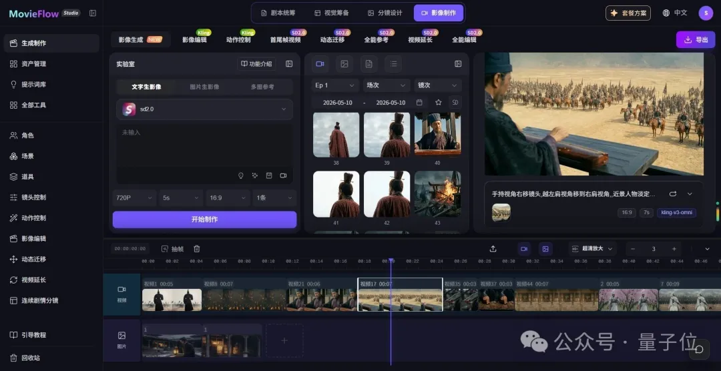Open the 场次 scene dropdown

pos(387,85)
